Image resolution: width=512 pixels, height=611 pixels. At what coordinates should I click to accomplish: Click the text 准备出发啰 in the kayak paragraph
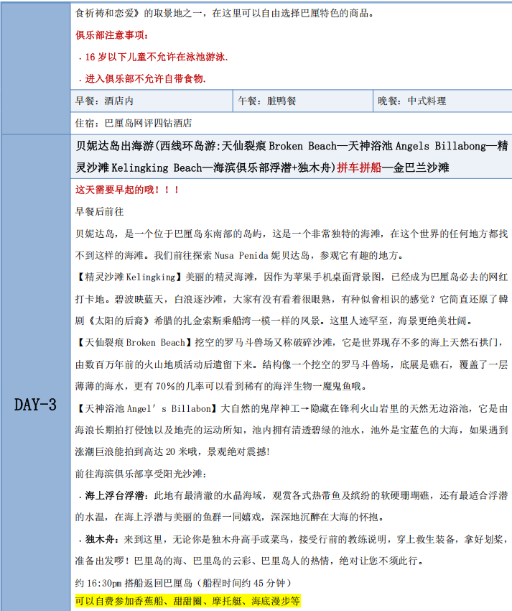tap(99, 561)
